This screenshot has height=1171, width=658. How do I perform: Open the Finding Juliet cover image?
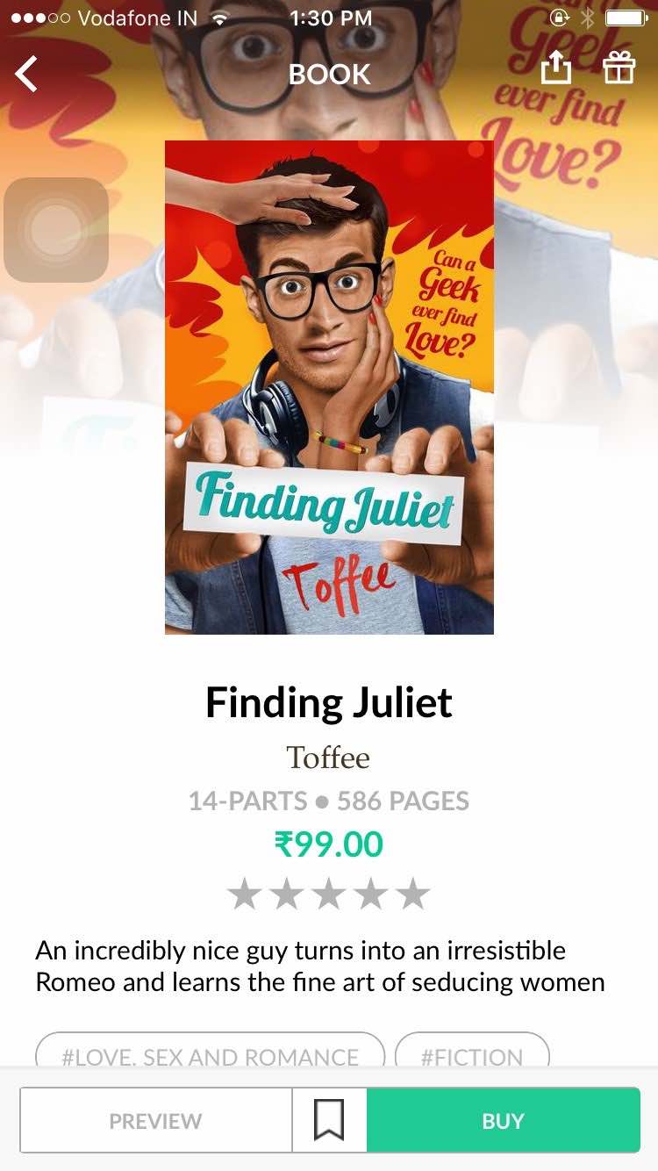(329, 387)
